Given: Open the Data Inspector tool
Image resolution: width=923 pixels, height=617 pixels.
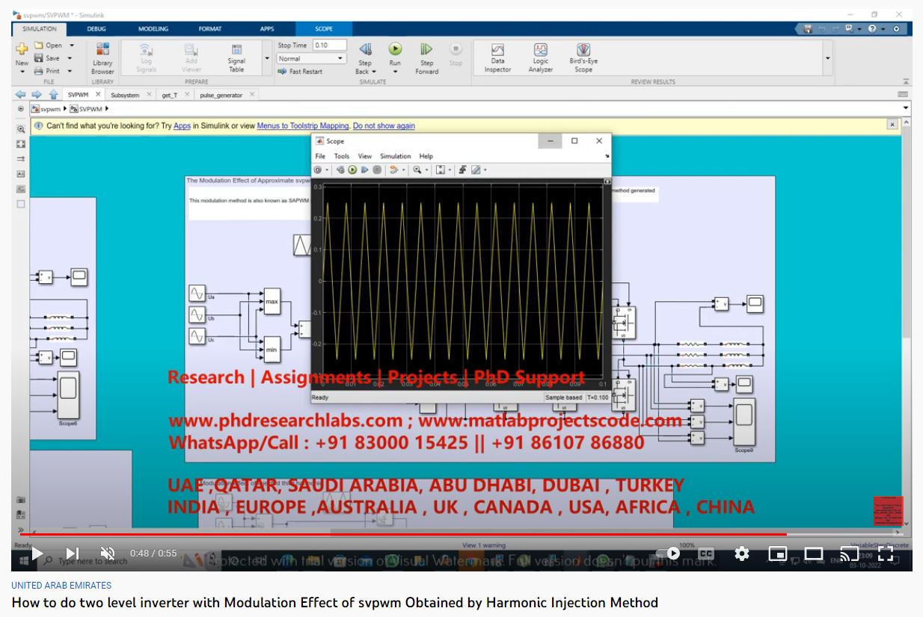Looking at the screenshot, I should [497, 57].
